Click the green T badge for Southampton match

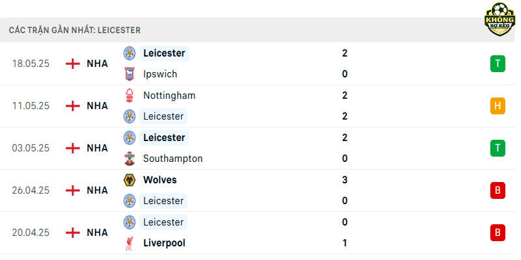[x=498, y=148]
